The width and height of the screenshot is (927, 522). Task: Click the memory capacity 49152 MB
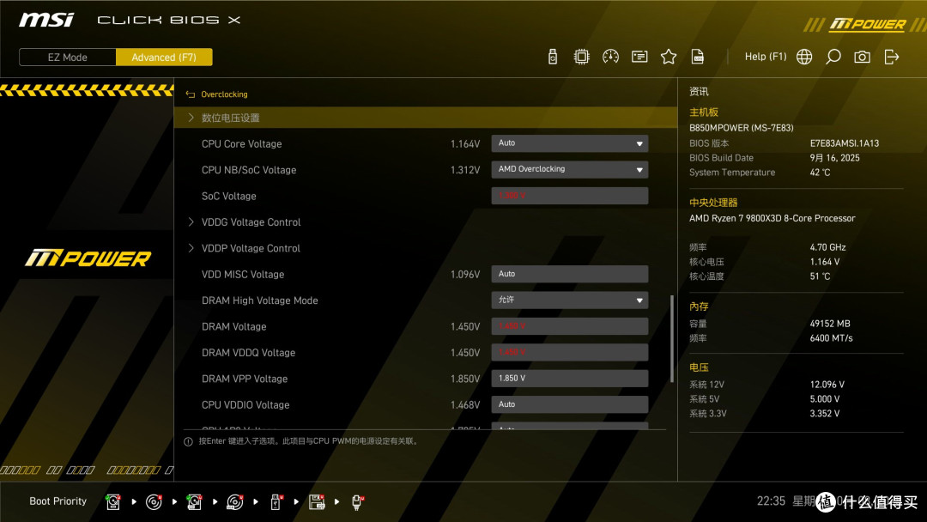point(830,324)
